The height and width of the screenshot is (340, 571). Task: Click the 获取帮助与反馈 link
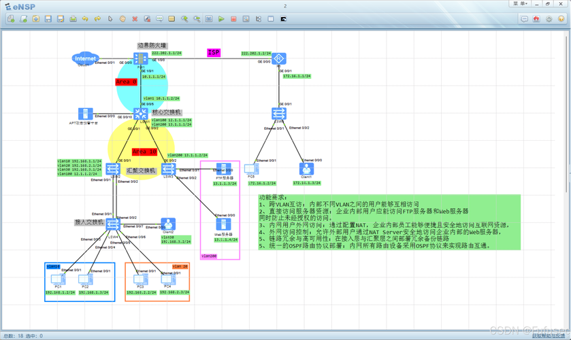(x=548, y=336)
